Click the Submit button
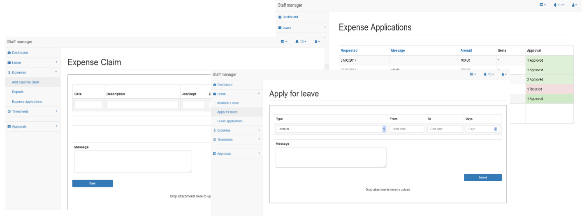This screenshot has height=222, width=582. pyautogui.click(x=483, y=178)
